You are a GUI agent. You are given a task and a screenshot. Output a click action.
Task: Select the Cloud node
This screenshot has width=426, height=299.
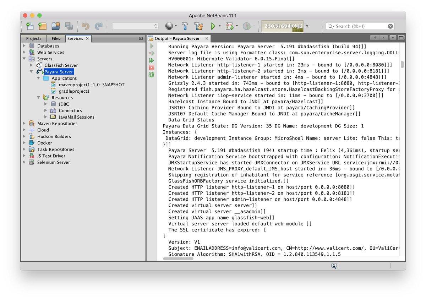[43, 130]
